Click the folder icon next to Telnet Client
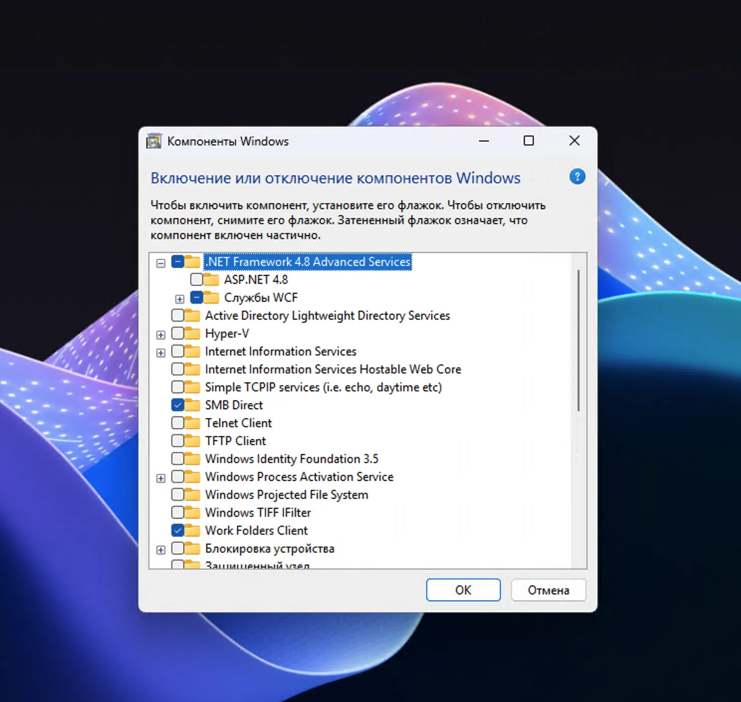This screenshot has width=741, height=702. click(193, 423)
